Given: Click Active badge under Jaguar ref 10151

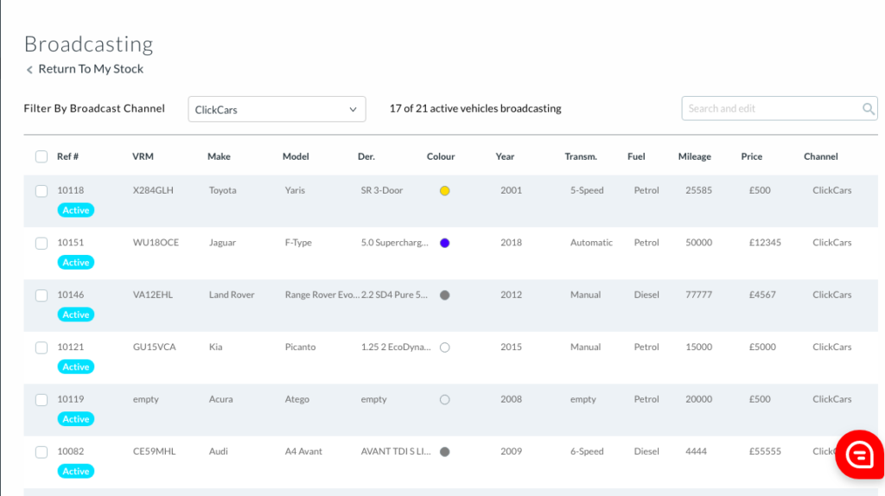Looking at the screenshot, I should tap(76, 263).
